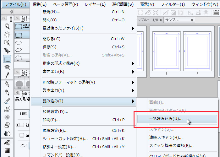Select page 3 thumbnail
220x157 pixels.
(x=197, y=51)
